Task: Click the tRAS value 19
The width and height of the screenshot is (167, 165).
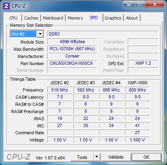Action: [60, 118]
